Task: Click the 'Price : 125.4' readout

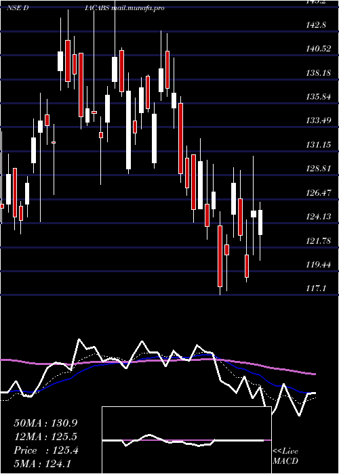Action: click(46, 450)
